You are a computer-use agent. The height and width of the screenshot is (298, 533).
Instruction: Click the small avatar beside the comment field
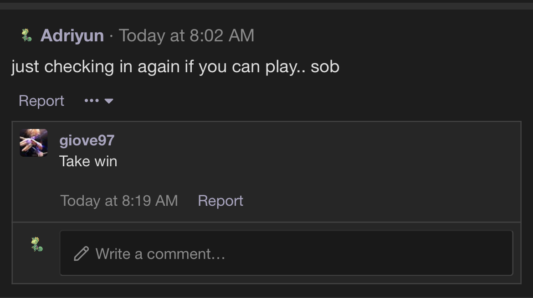[x=37, y=244]
